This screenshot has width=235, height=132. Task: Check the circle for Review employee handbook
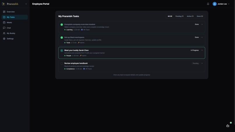click(x=62, y=64)
